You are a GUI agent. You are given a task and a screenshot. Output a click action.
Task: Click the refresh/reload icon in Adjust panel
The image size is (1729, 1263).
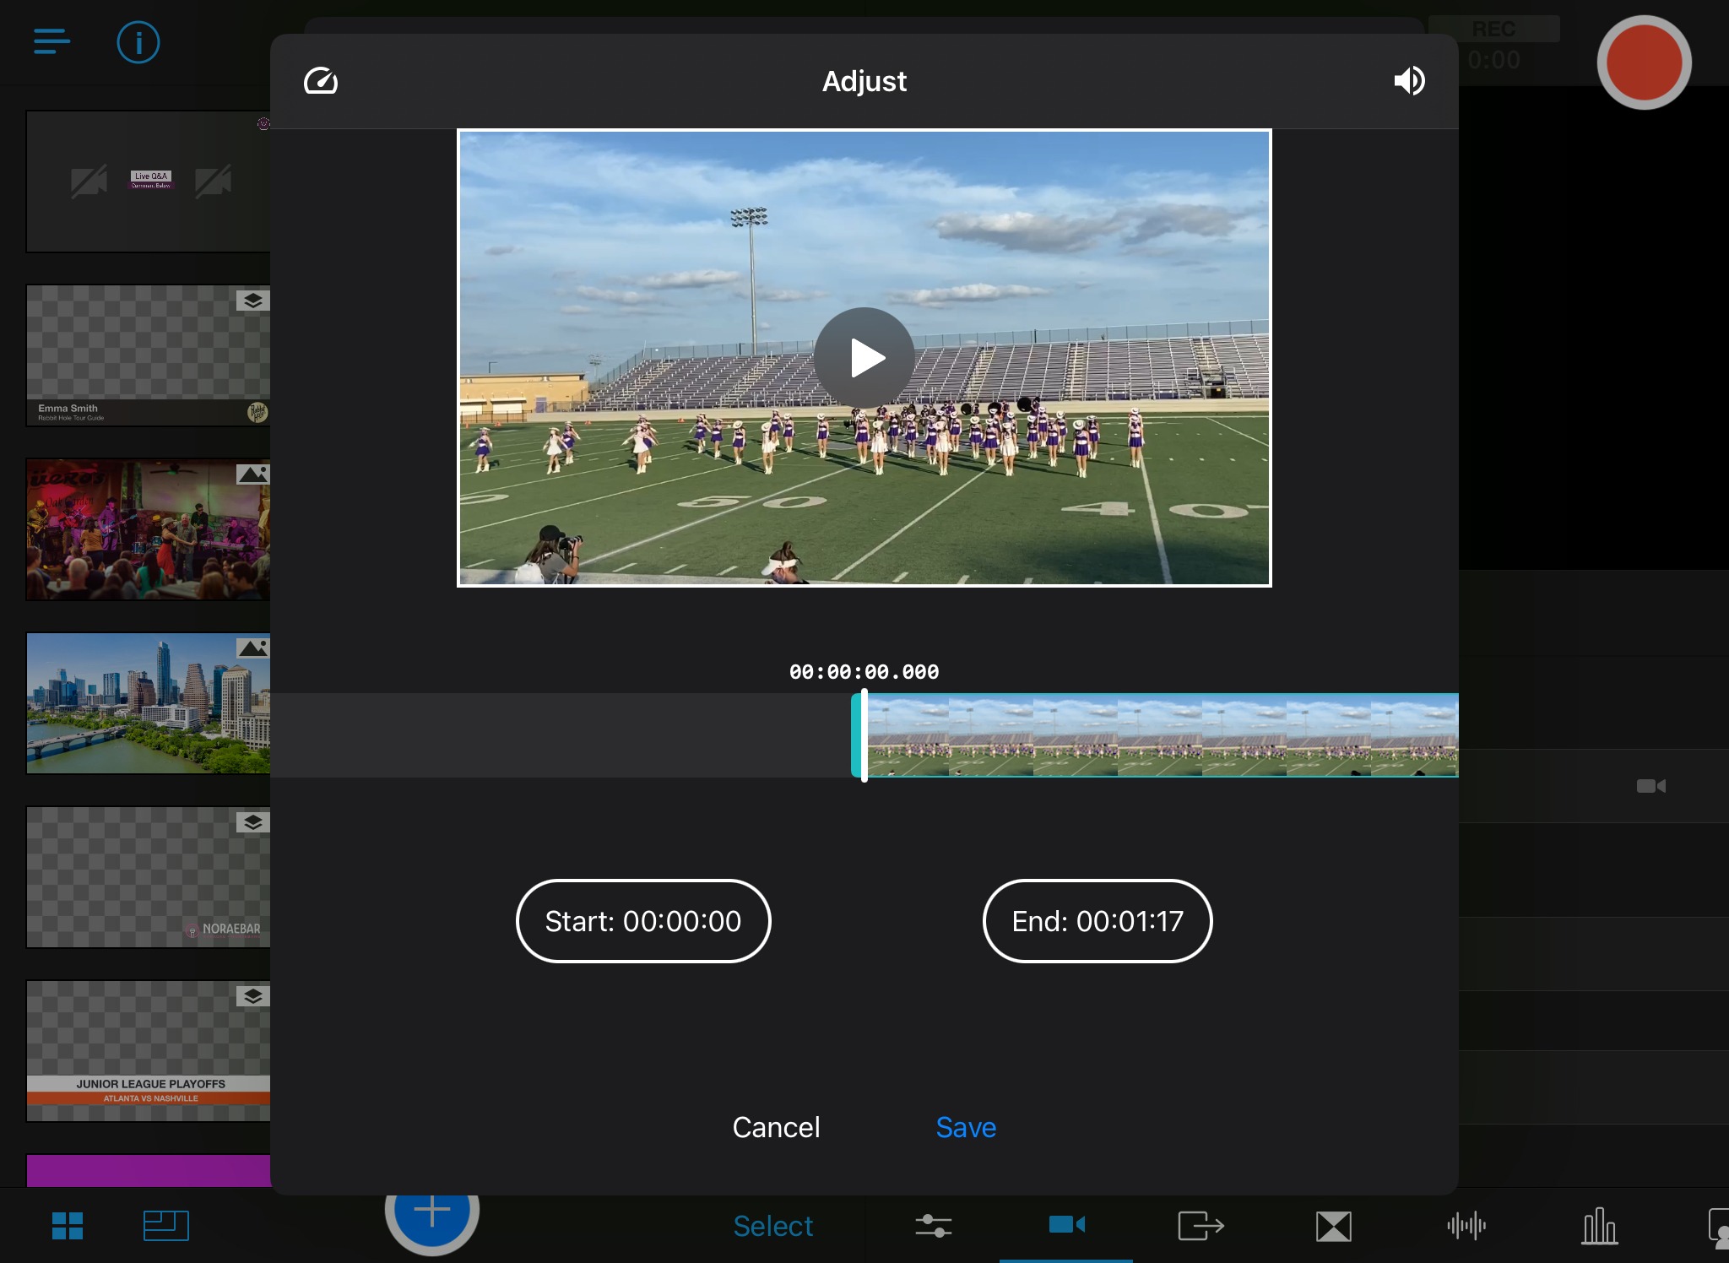321,80
